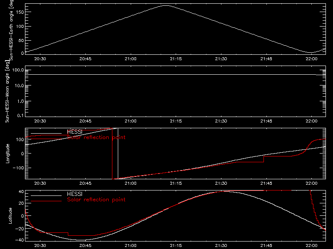Click the 20:45 time label under Earth angle plot
Screen dimensions: 333x249
(85, 59)
